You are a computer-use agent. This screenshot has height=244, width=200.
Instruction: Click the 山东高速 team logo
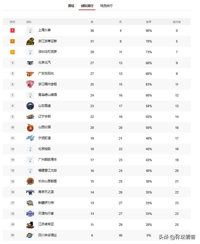click(30, 106)
